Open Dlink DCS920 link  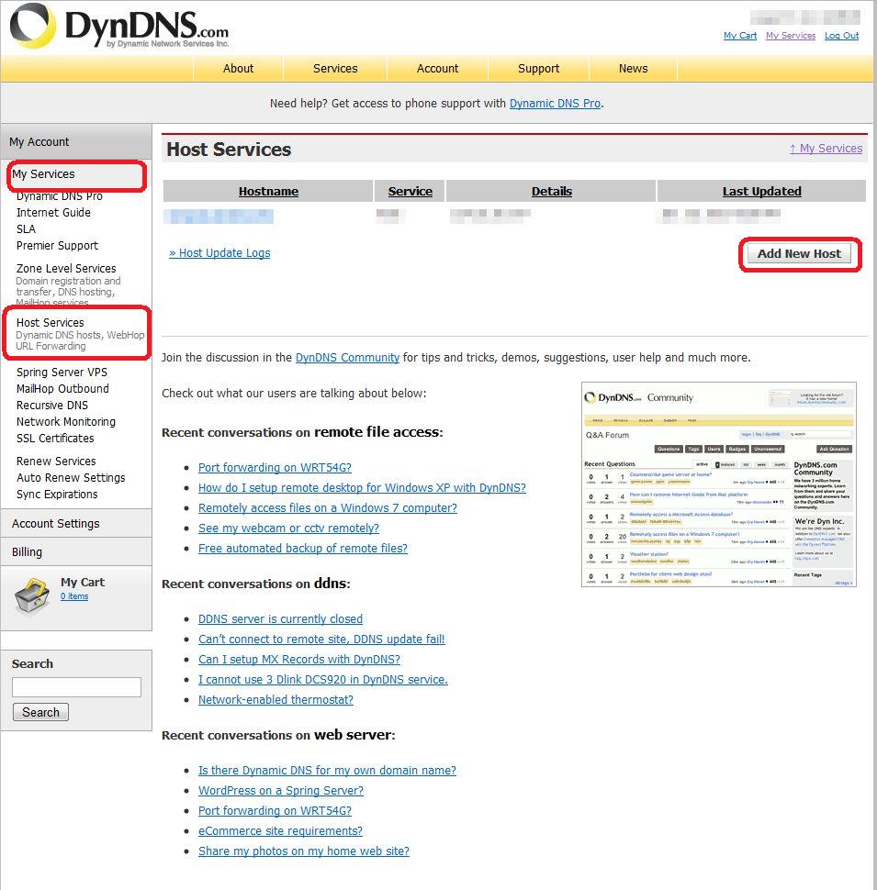click(x=323, y=680)
